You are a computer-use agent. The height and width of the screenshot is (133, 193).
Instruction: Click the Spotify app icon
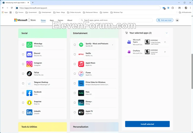click(81, 45)
